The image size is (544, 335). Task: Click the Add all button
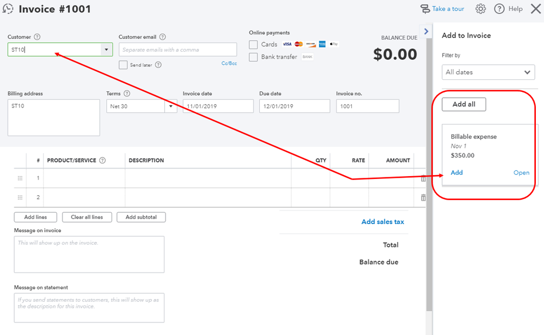(463, 104)
